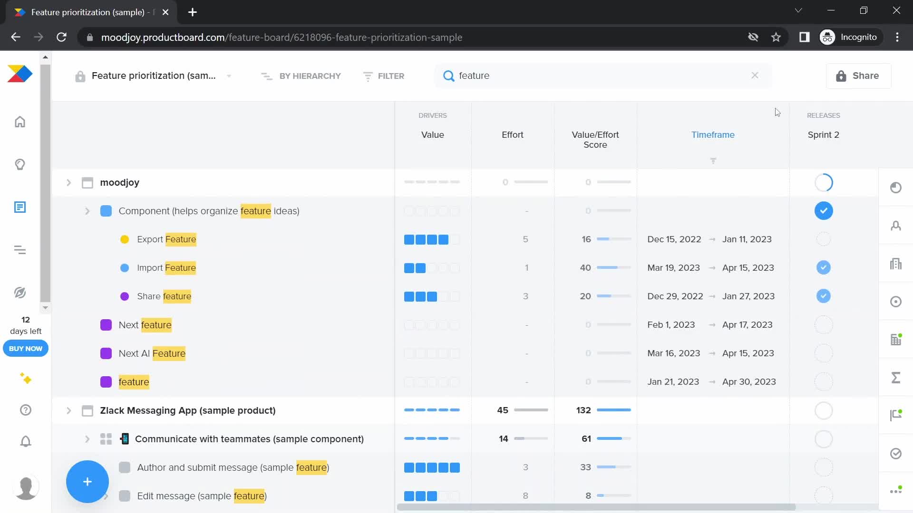Image resolution: width=913 pixels, height=513 pixels.
Task: Open the browser side panel icon
Action: click(x=804, y=37)
